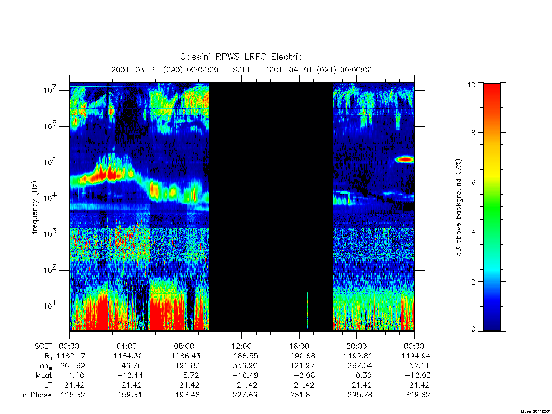The height and width of the screenshot is (414, 552).
Task: Click the 04:00 time tick label
Action: pyautogui.click(x=127, y=346)
